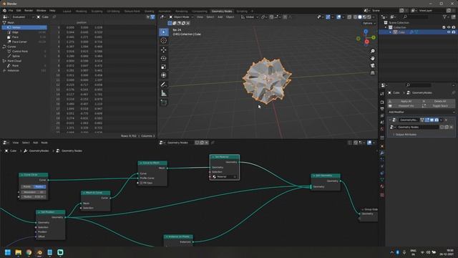The image size is (458, 258).
Task: Toggle modifier show in render button
Action: [x=437, y=120]
